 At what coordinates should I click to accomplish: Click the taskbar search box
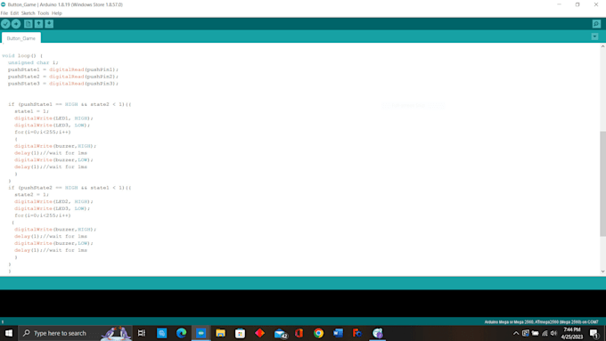(x=76, y=333)
